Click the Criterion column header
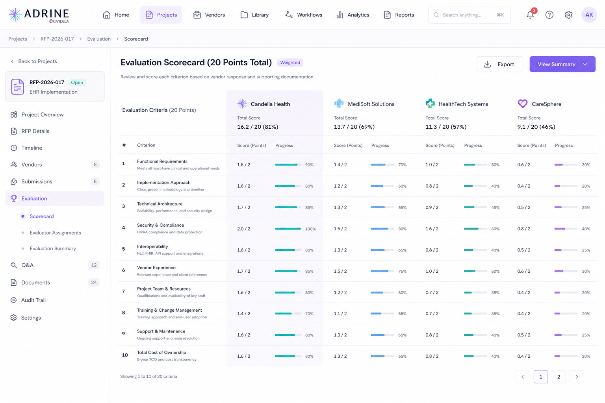This screenshot has height=403, width=605. click(146, 145)
